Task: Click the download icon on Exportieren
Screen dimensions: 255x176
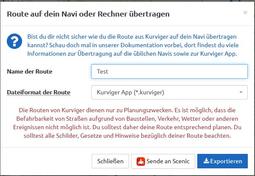Action: (206, 161)
